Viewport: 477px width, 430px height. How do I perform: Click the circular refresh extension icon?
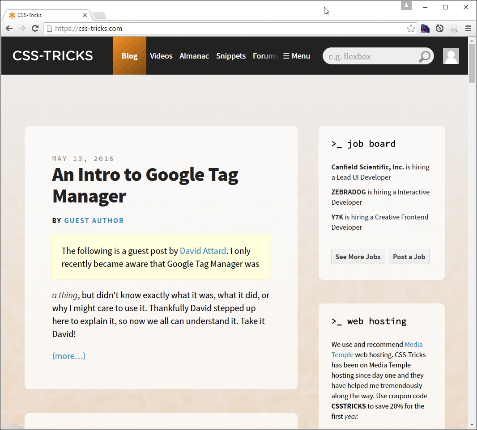[x=439, y=28]
